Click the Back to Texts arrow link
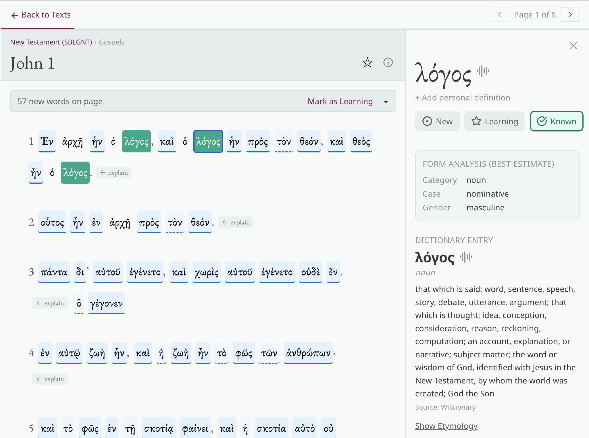Image resolution: width=589 pixels, height=438 pixels. 41,15
